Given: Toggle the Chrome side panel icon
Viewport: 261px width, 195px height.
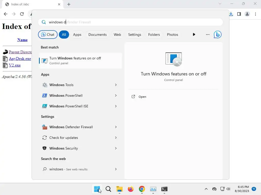Looking at the screenshot, I should [239, 14].
